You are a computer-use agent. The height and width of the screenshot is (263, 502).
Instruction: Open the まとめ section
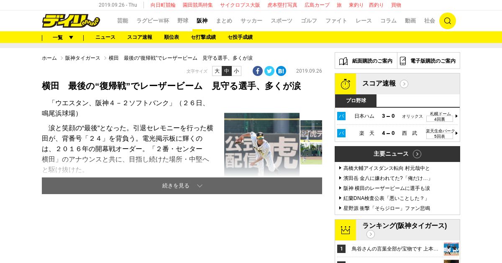coord(224,21)
